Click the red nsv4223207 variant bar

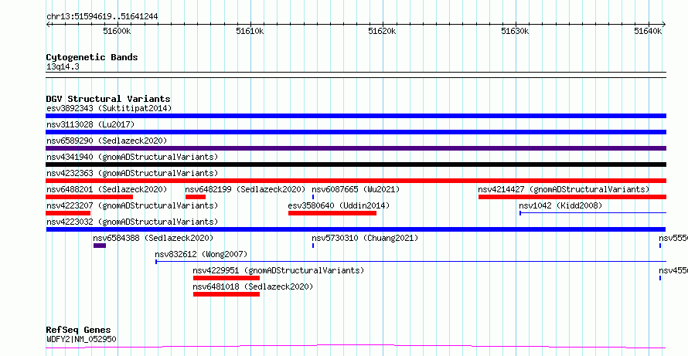(68, 213)
